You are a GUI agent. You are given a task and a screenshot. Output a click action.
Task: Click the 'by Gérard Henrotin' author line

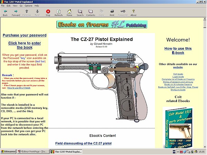(x=101, y=44)
